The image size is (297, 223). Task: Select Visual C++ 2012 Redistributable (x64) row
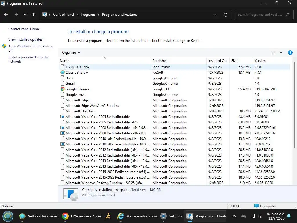[x=174, y=150]
